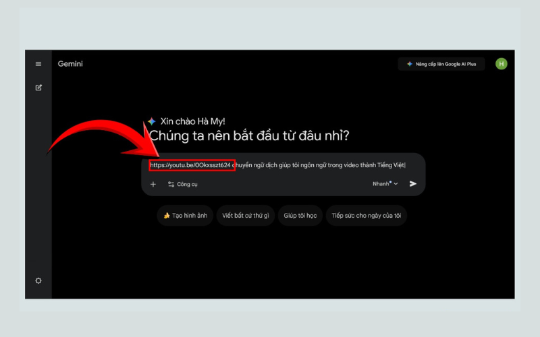Open the hamburger main menu

coord(38,64)
